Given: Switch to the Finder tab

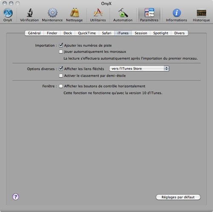Looking at the screenshot, I should 52,33.
